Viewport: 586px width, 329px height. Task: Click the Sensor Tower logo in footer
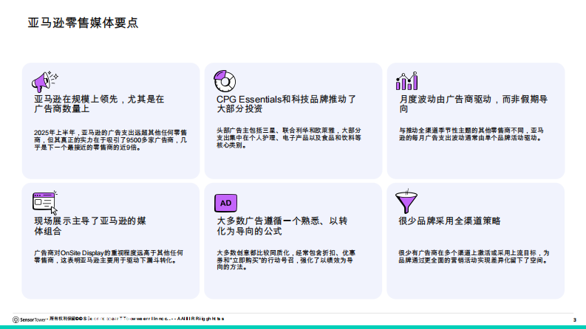click(x=29, y=319)
